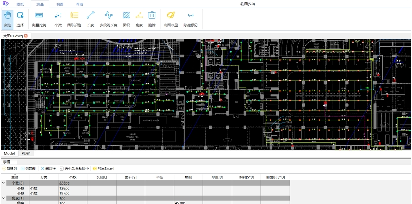
Task: Select the 197pc count cell
Action: [72, 193]
